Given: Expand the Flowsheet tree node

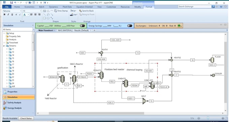Looking at the screenshot, I should (4, 43).
